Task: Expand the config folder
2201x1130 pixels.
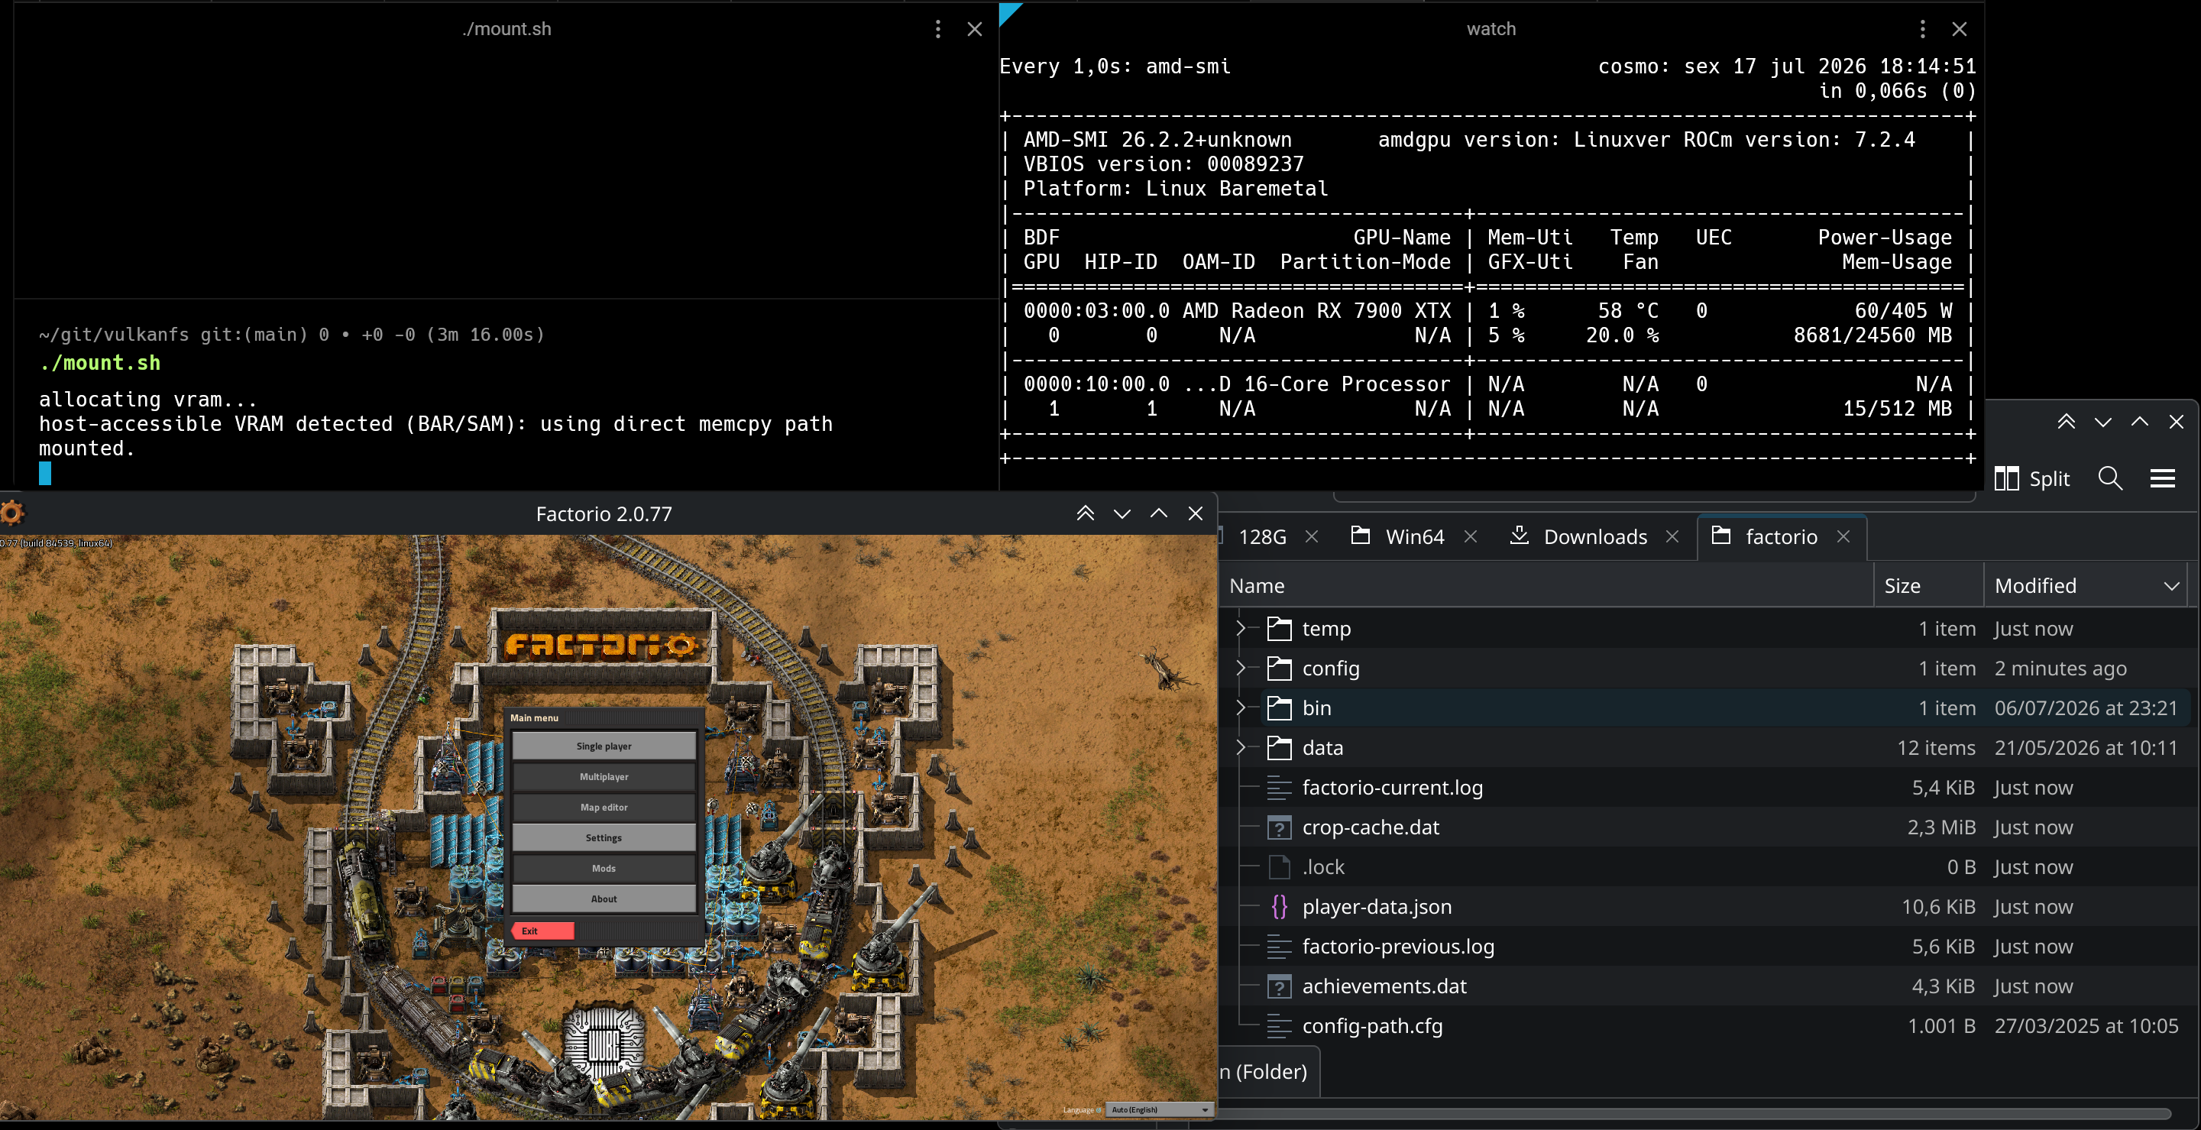Action: pyautogui.click(x=1241, y=669)
